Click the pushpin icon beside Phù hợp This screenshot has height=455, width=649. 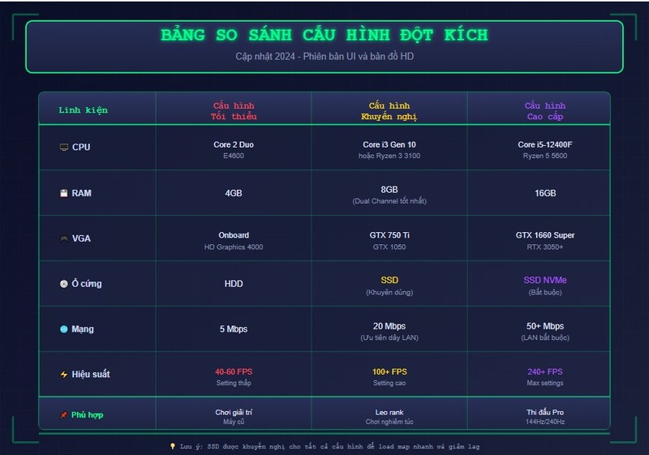click(x=64, y=415)
